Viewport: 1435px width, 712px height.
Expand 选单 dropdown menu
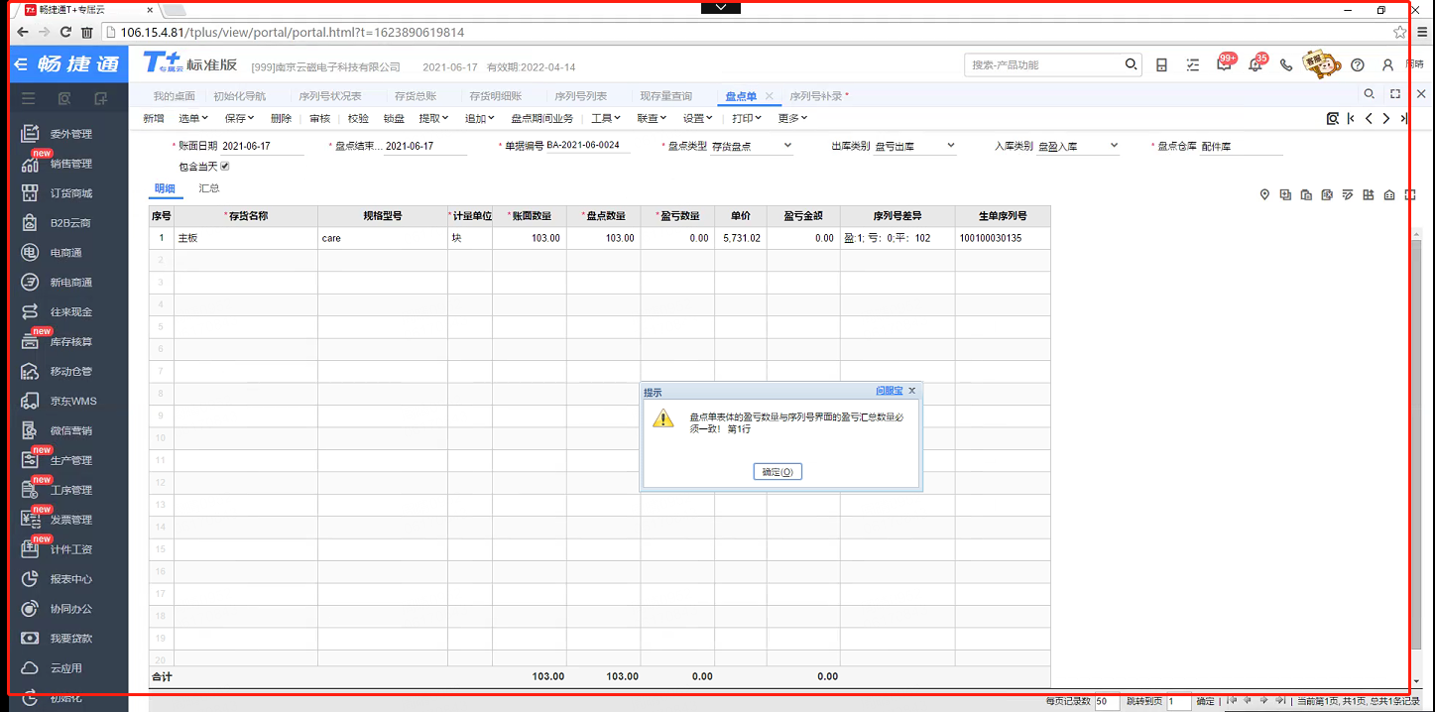[192, 118]
